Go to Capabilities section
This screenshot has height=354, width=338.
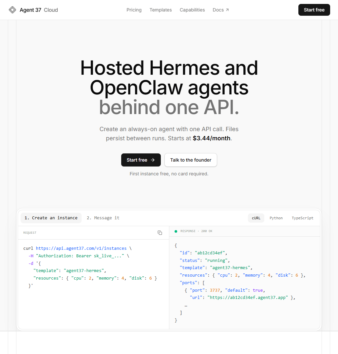[x=192, y=10]
